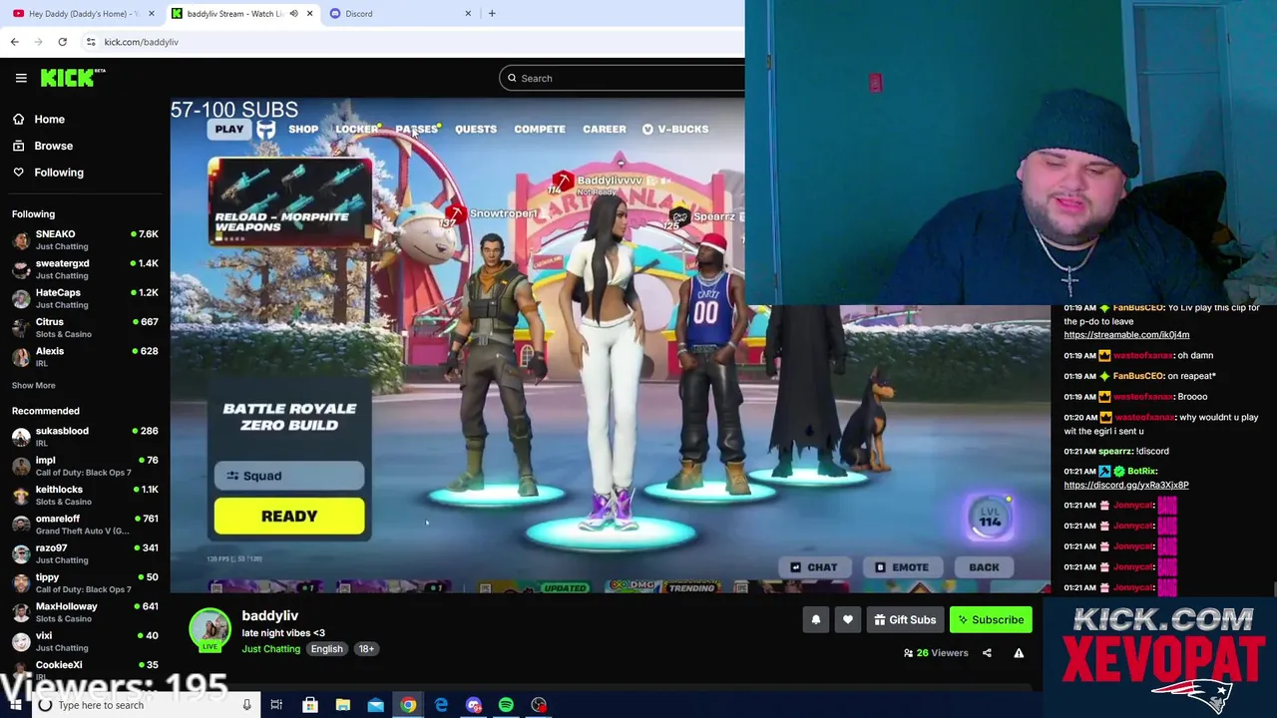Launch Microsoft Store from the taskbar

tap(310, 705)
